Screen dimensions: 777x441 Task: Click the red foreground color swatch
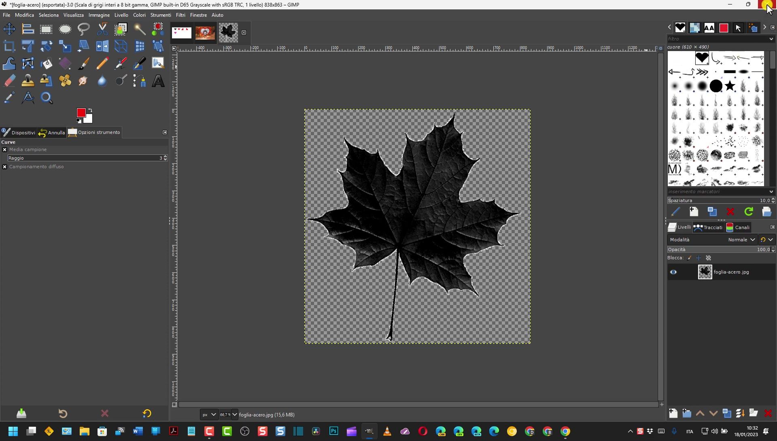[81, 112]
